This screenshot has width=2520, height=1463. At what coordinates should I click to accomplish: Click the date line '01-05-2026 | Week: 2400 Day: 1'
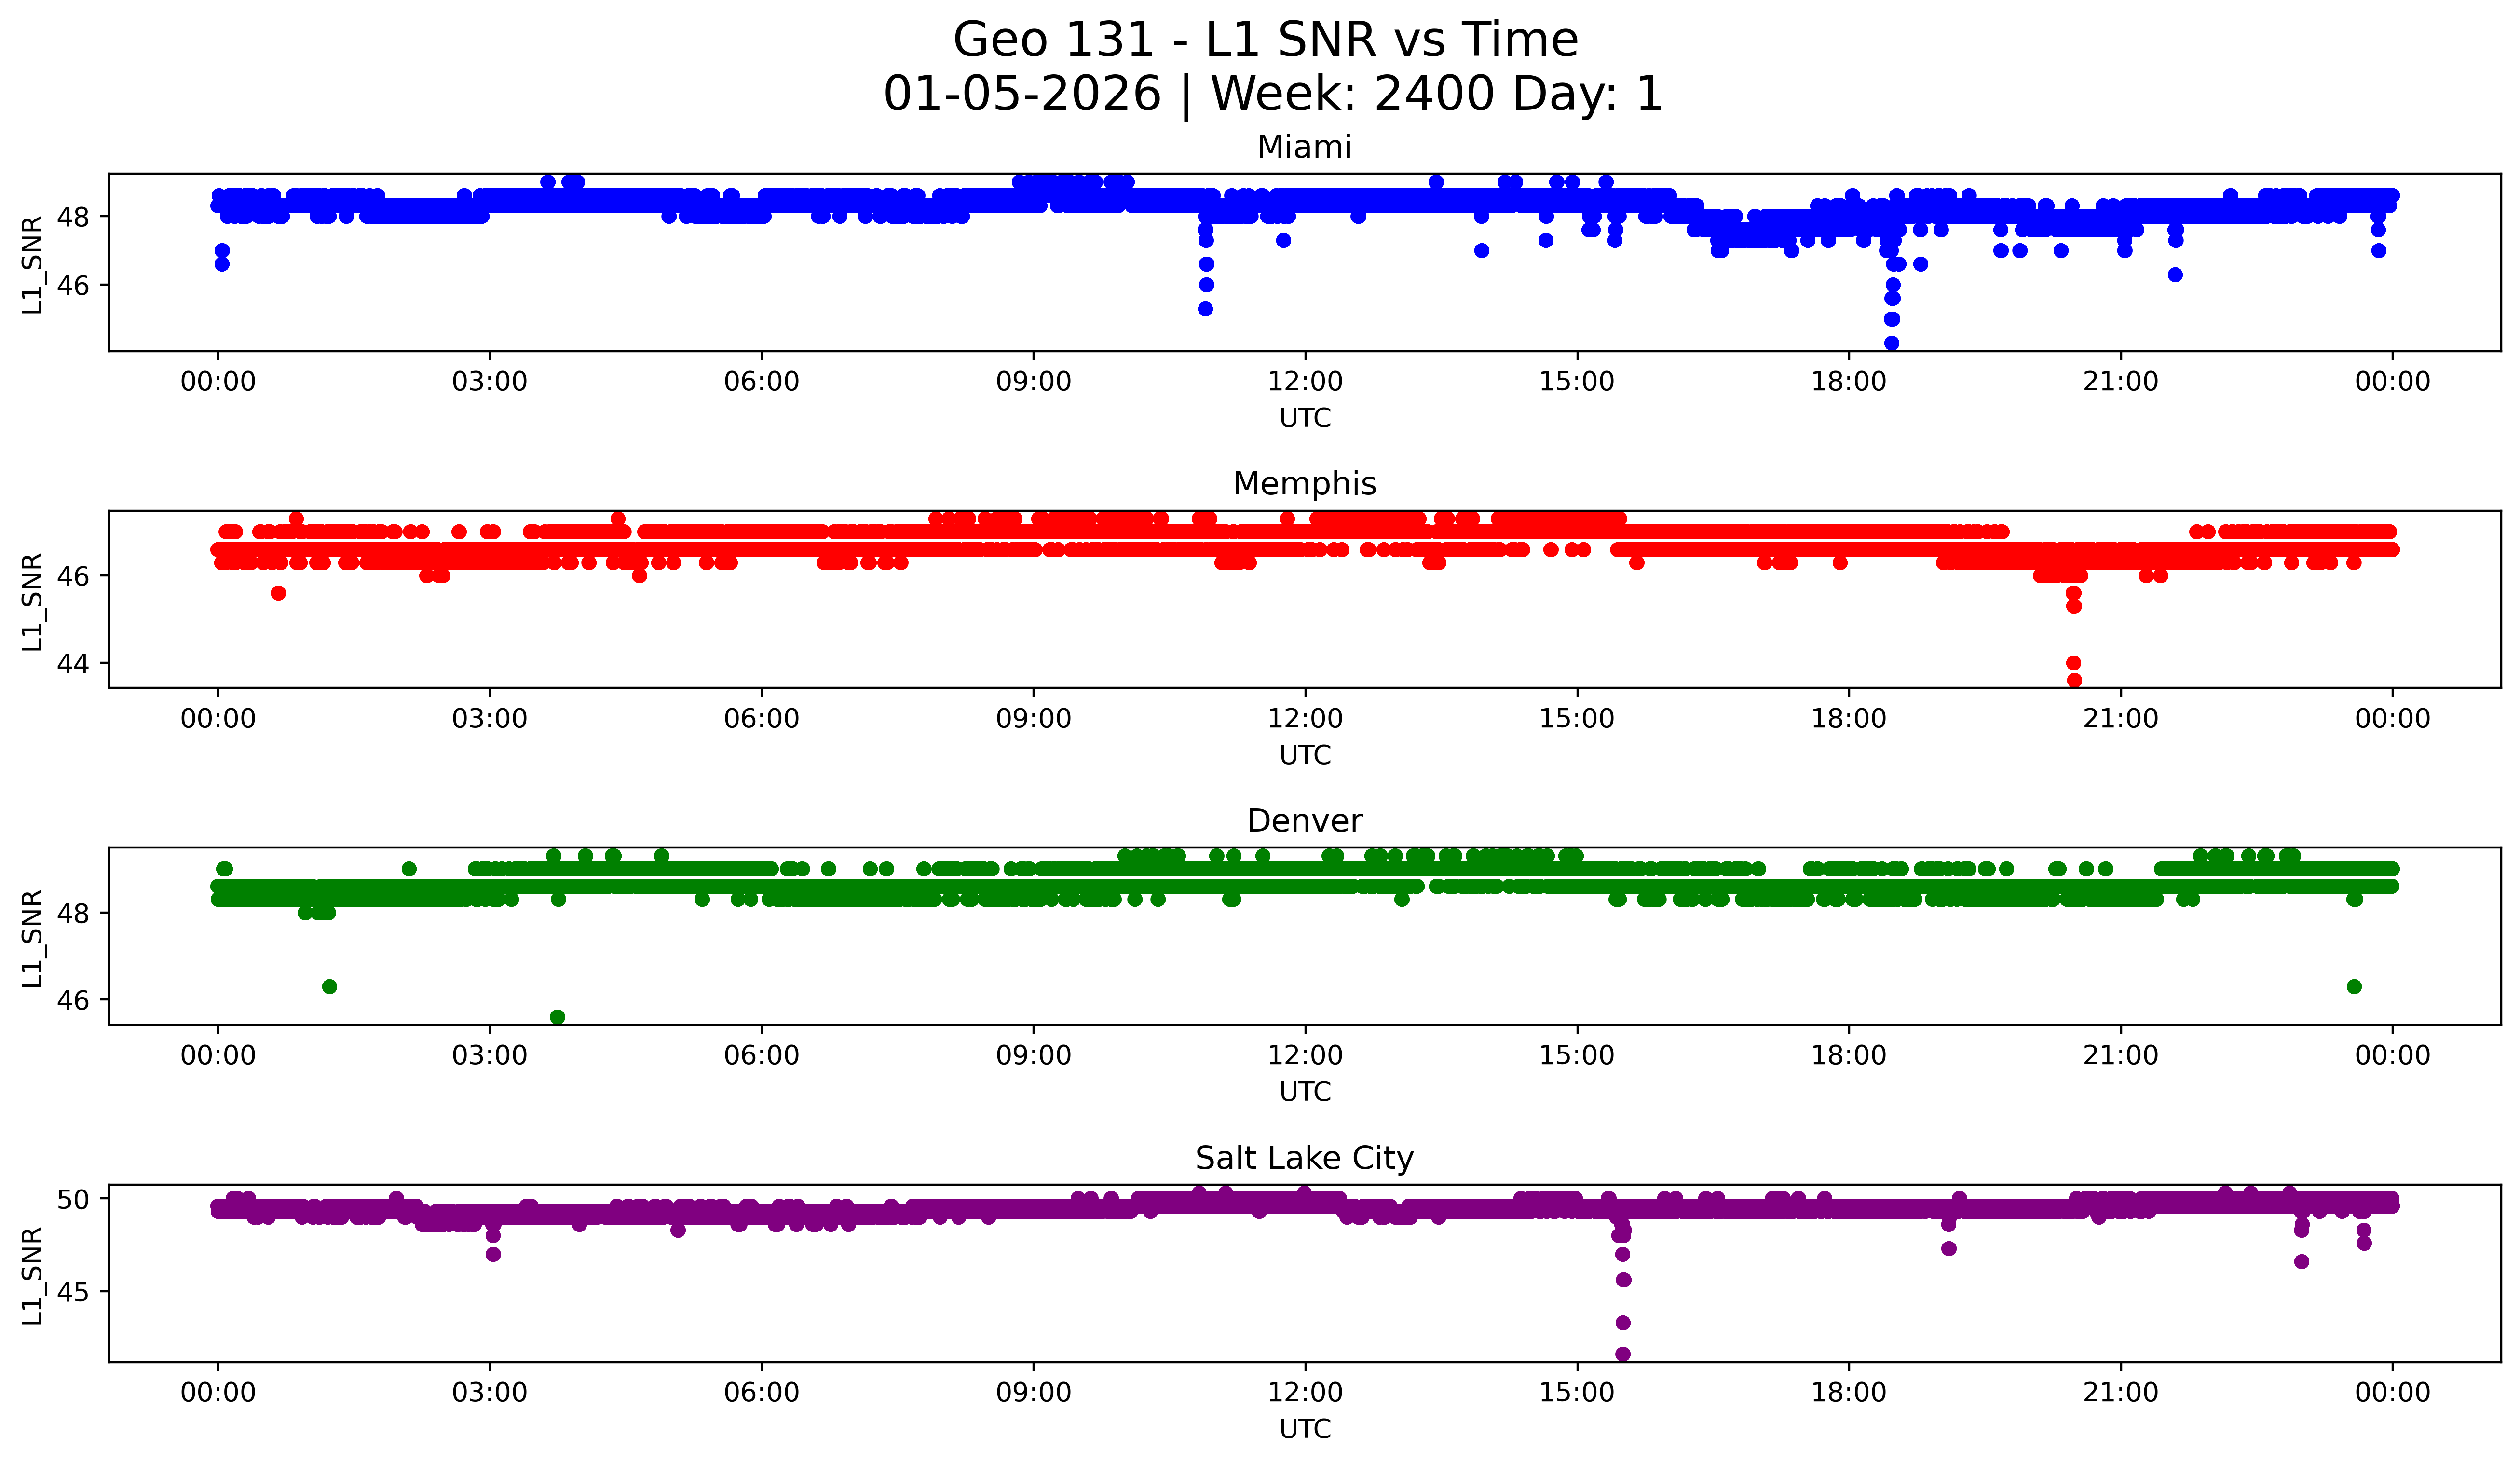click(1272, 94)
